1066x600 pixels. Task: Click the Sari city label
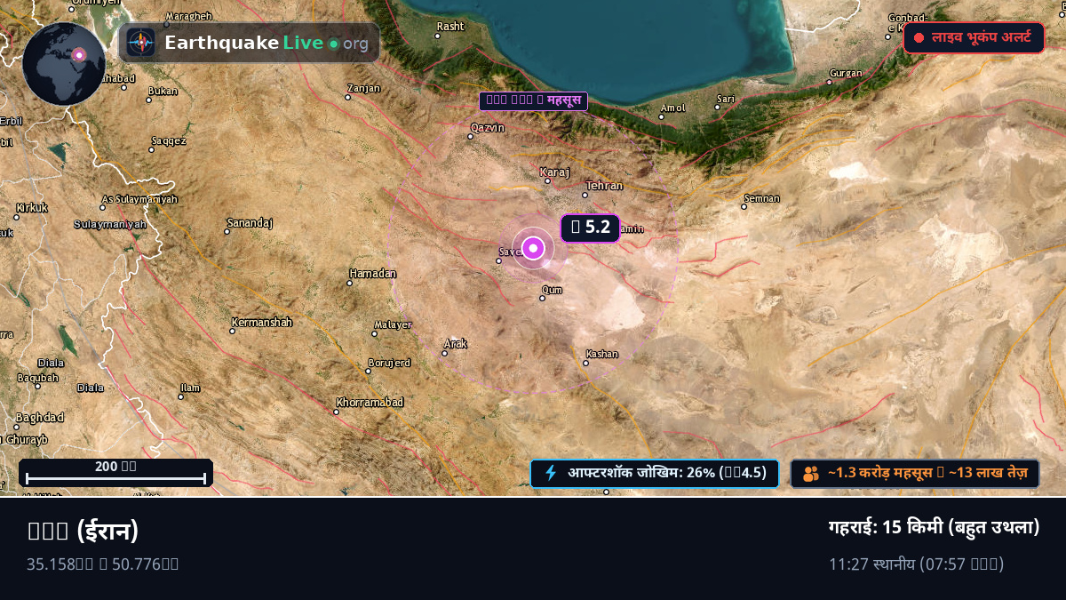tap(726, 98)
